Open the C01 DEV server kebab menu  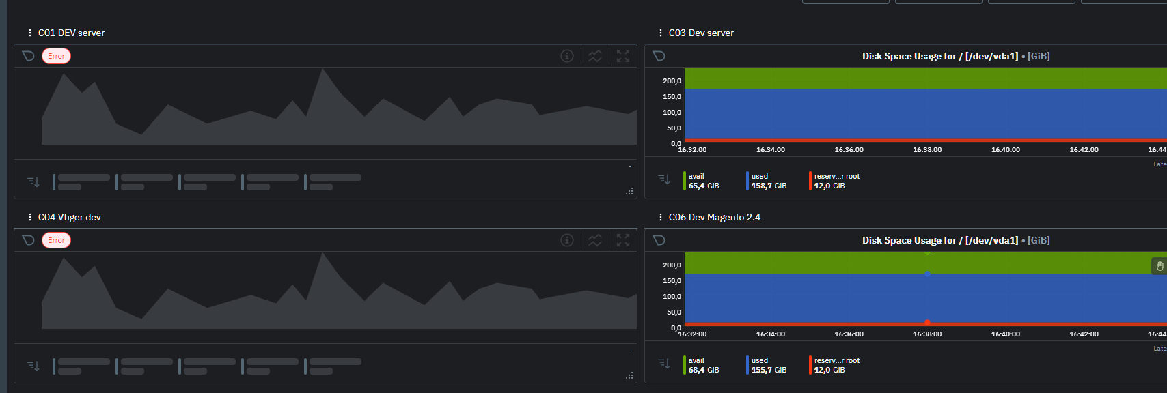tap(29, 33)
